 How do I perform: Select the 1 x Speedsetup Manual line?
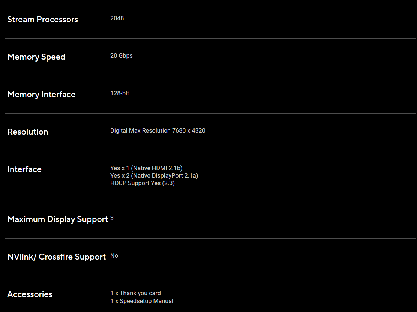pyautogui.click(x=141, y=301)
